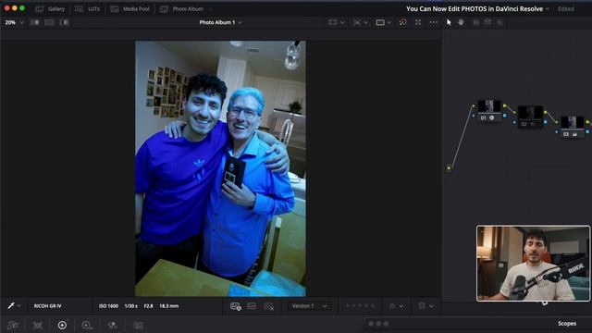
Task: Select the first viewer layout icon beside the zoom level
Action: 35,22
